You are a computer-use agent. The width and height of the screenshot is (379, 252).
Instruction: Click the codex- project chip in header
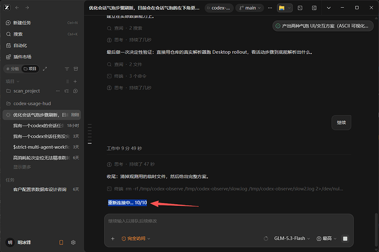point(219,8)
